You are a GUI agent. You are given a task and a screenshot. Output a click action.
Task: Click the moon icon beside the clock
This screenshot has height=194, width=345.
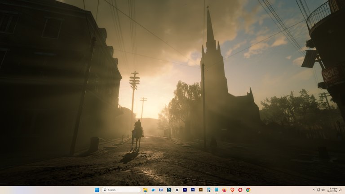(x=341, y=190)
